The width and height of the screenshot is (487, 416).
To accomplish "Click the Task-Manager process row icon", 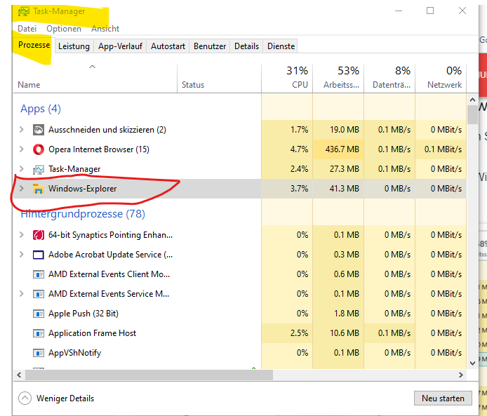I will [x=38, y=169].
